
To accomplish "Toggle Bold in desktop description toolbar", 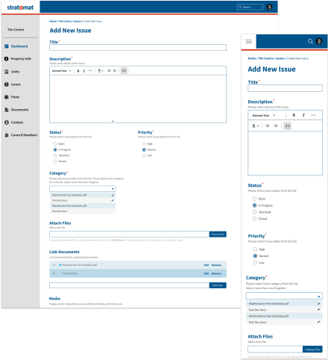I will (x=78, y=71).
